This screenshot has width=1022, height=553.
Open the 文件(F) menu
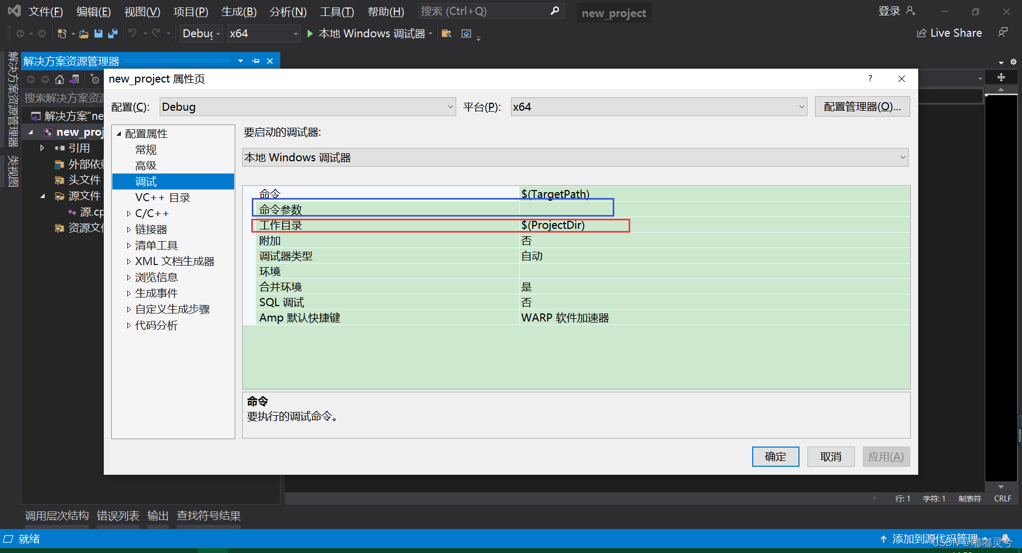coord(46,11)
